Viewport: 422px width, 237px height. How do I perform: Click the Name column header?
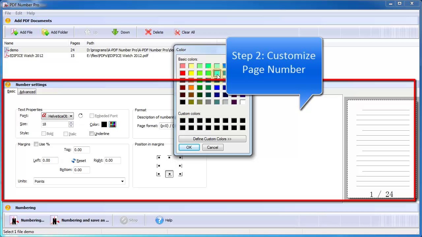coord(36,43)
